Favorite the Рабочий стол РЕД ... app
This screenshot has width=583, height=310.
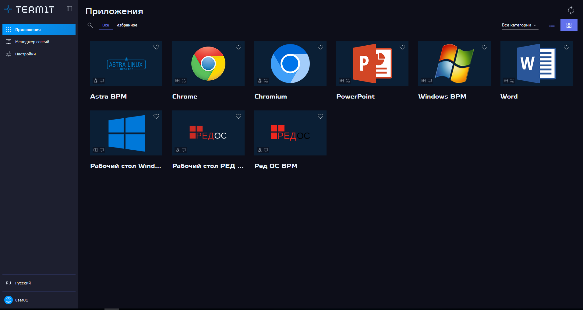pyautogui.click(x=238, y=116)
